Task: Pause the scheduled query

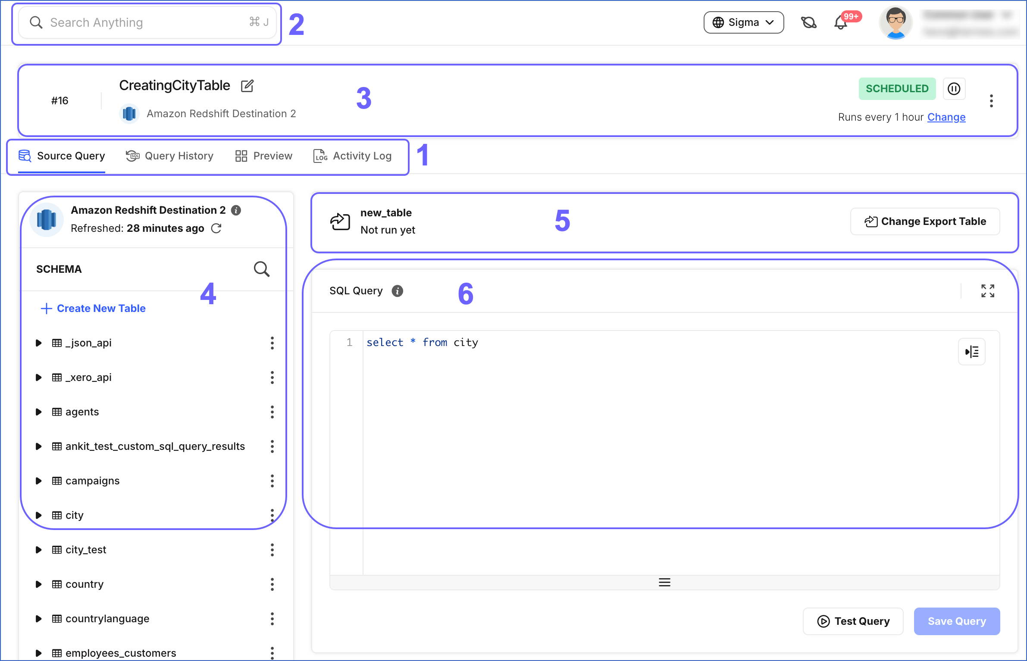Action: point(954,89)
